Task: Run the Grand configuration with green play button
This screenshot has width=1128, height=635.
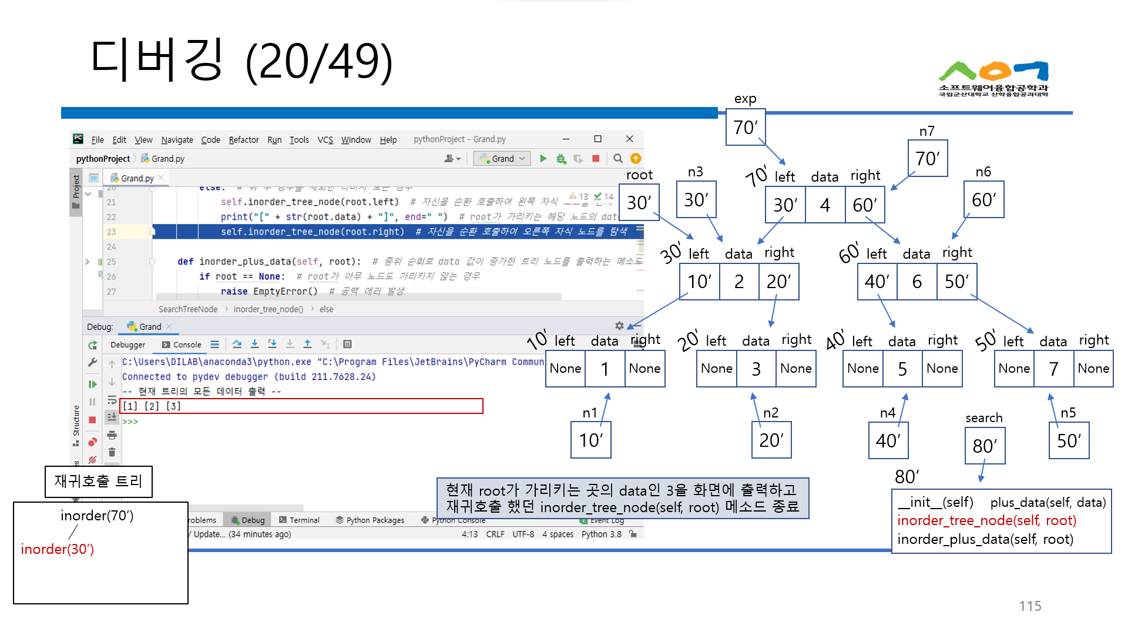Action: click(x=543, y=159)
